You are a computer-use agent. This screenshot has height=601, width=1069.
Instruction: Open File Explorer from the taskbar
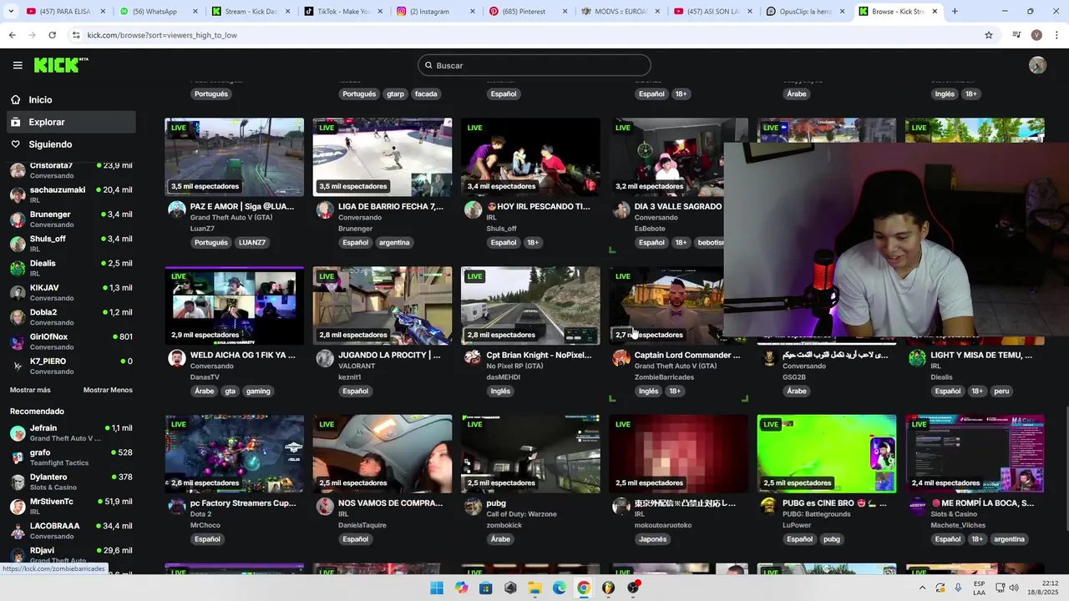(534, 588)
